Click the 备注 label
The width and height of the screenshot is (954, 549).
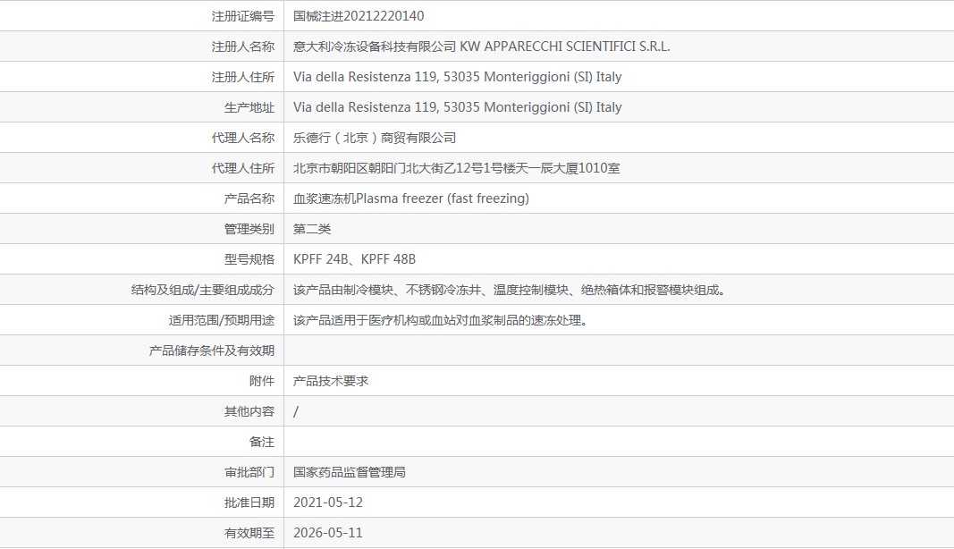pos(262,442)
